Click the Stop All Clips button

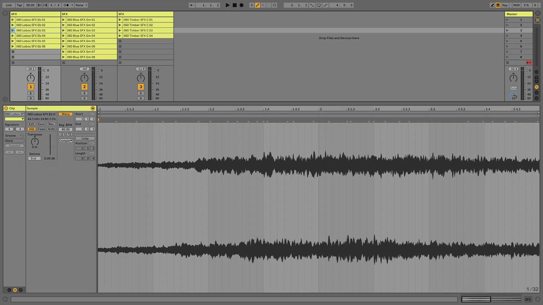point(529,63)
